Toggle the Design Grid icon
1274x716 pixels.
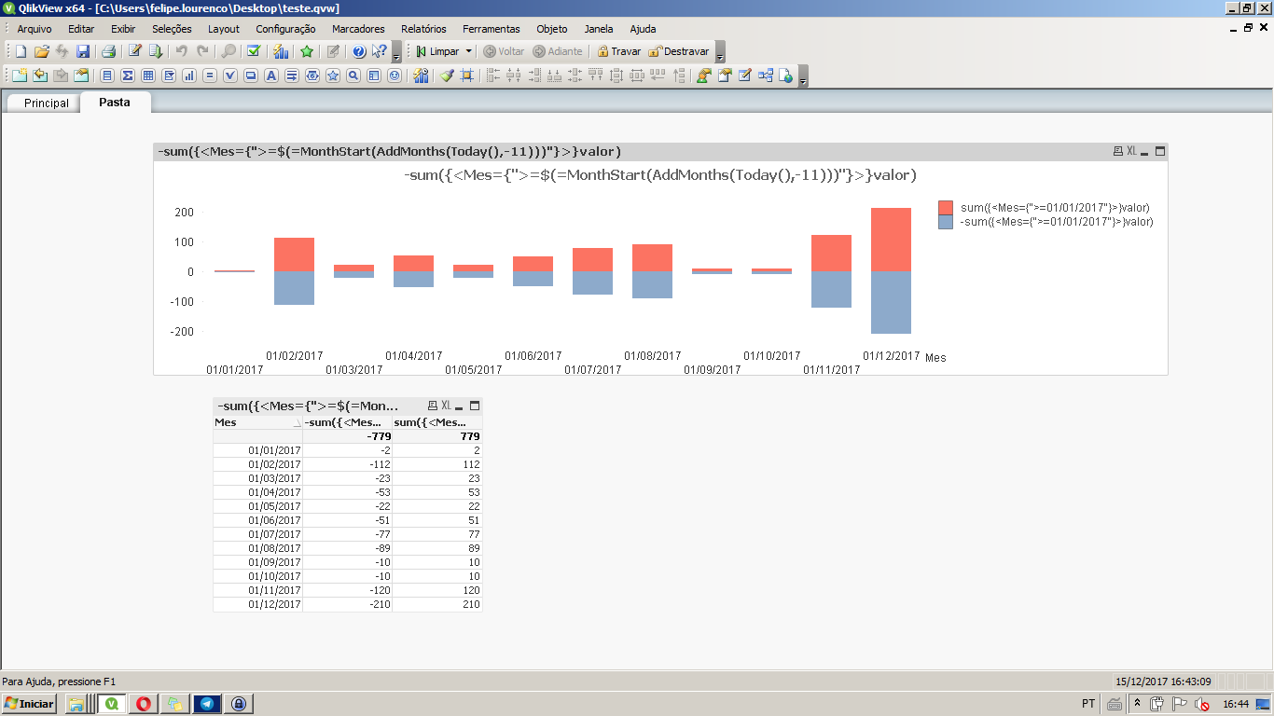point(467,76)
